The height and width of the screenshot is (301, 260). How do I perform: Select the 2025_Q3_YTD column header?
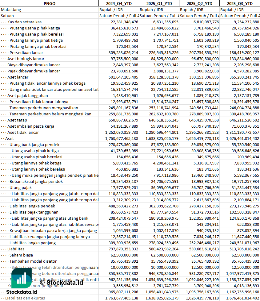coord(240,3)
